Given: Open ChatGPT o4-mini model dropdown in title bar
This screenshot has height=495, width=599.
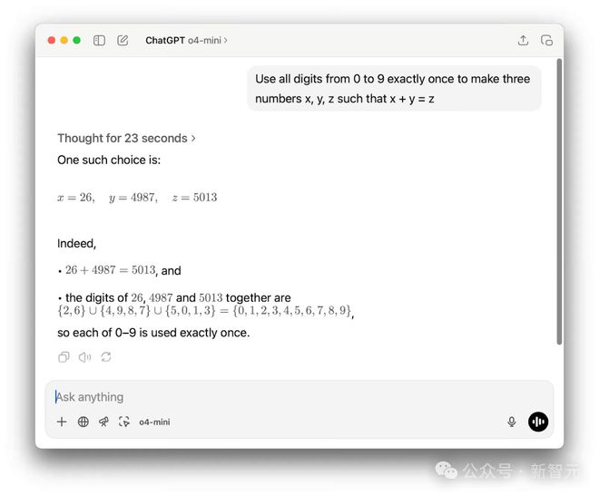Looking at the screenshot, I should tap(186, 41).
